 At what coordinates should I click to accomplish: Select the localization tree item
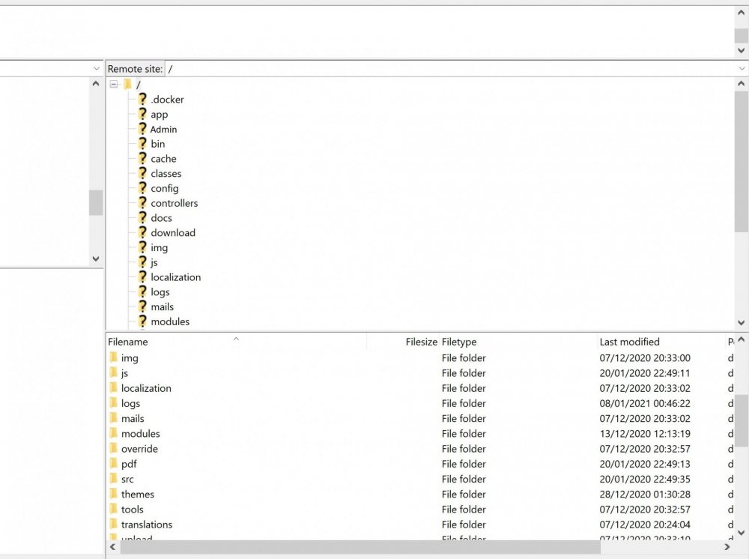[x=176, y=277]
